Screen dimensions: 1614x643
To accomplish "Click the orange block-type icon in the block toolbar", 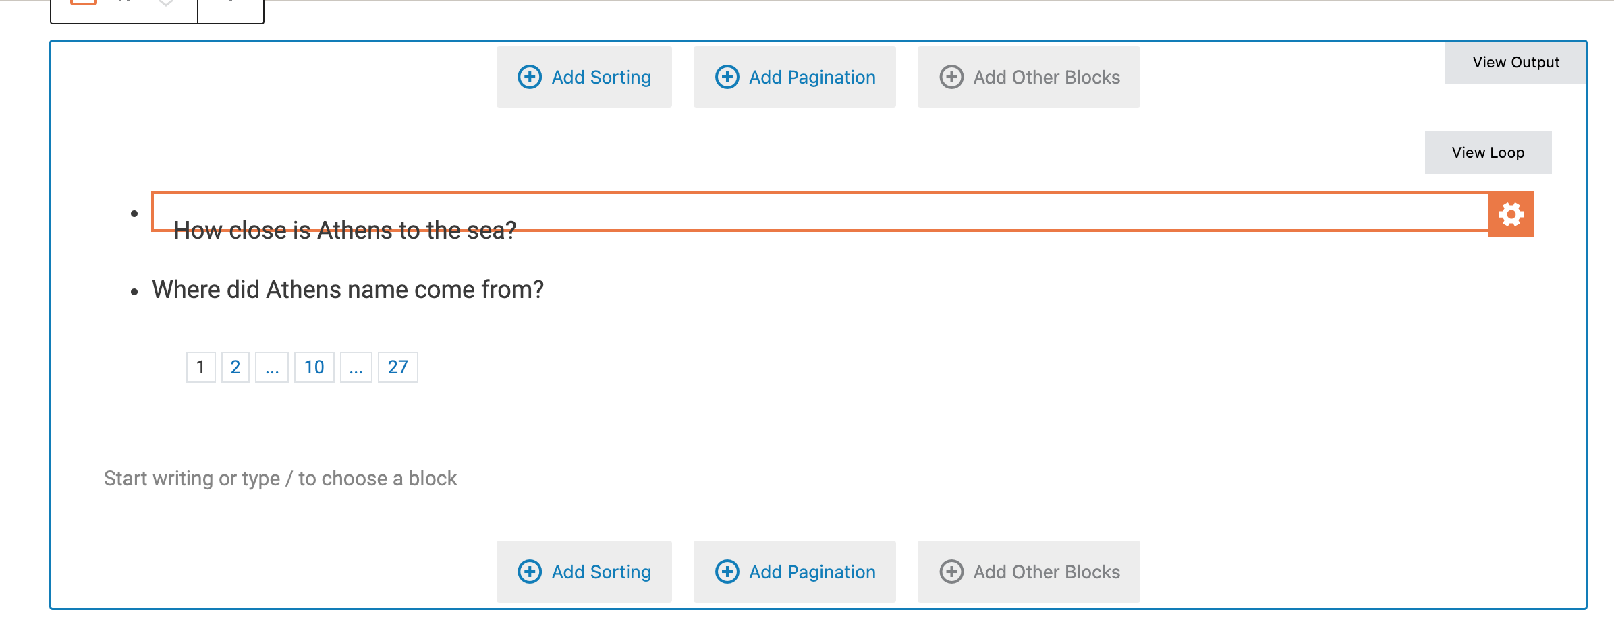I will coord(84,2).
